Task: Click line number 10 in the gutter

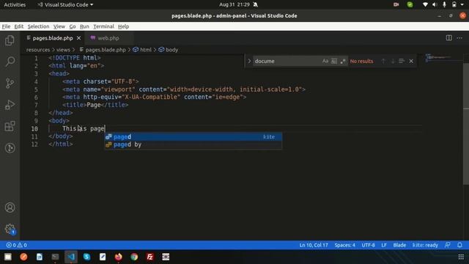Action: 34,129
